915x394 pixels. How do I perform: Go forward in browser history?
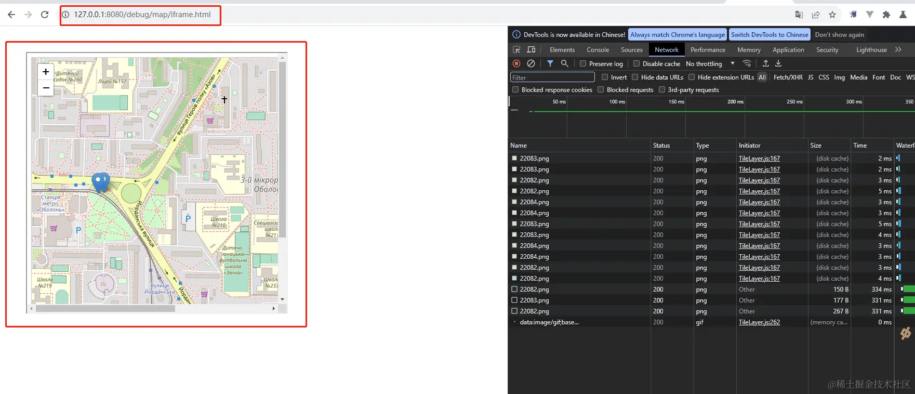pyautogui.click(x=28, y=15)
